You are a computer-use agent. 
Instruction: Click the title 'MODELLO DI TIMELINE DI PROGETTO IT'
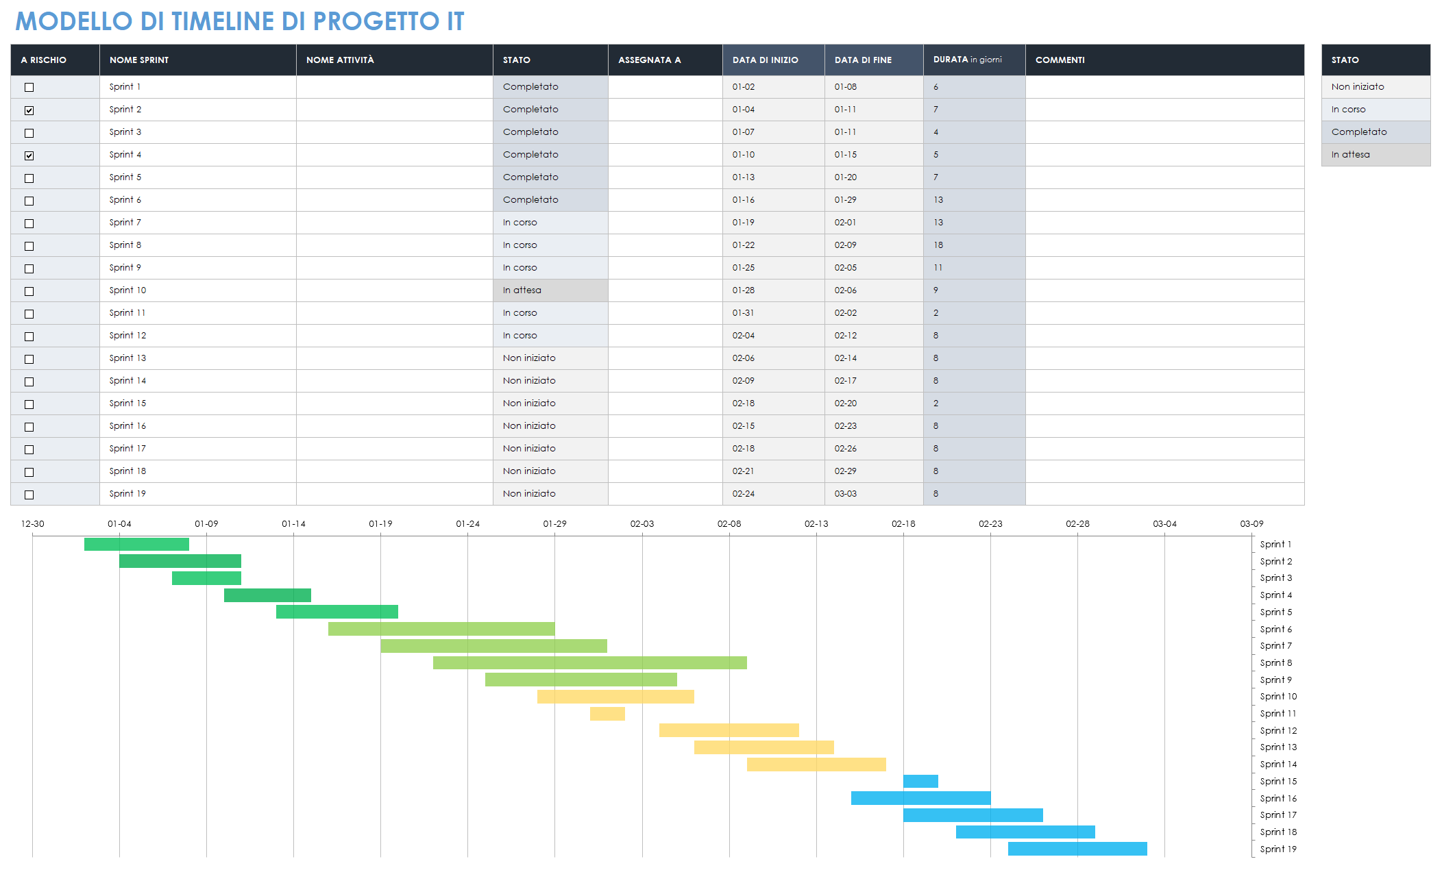[x=240, y=21]
